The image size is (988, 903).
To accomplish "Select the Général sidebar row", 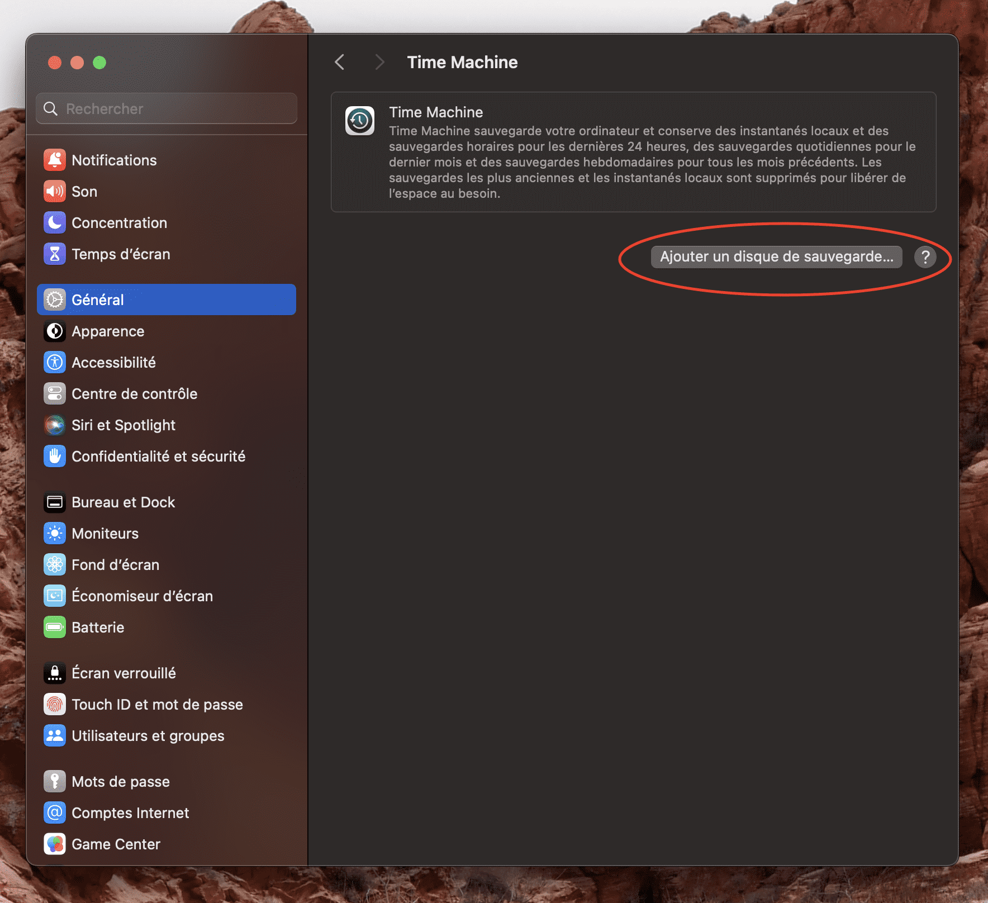I will pyautogui.click(x=167, y=300).
